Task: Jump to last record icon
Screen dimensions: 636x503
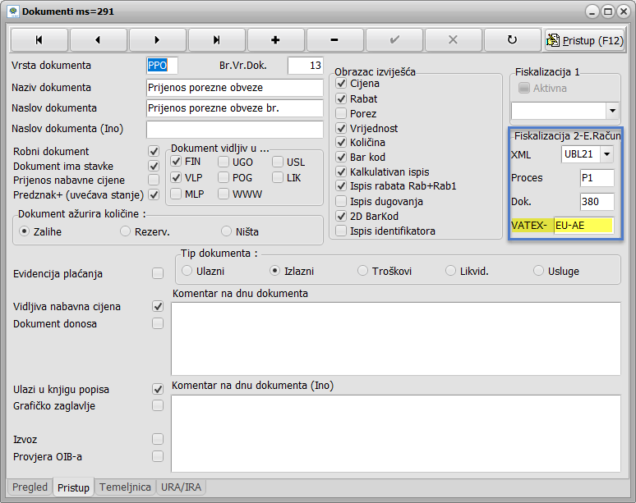Action: coord(216,39)
